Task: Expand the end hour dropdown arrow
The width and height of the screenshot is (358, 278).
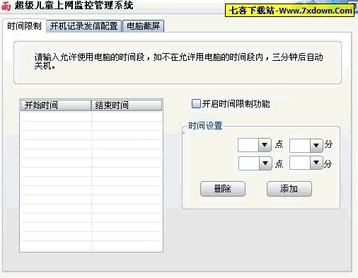Action: click(265, 163)
